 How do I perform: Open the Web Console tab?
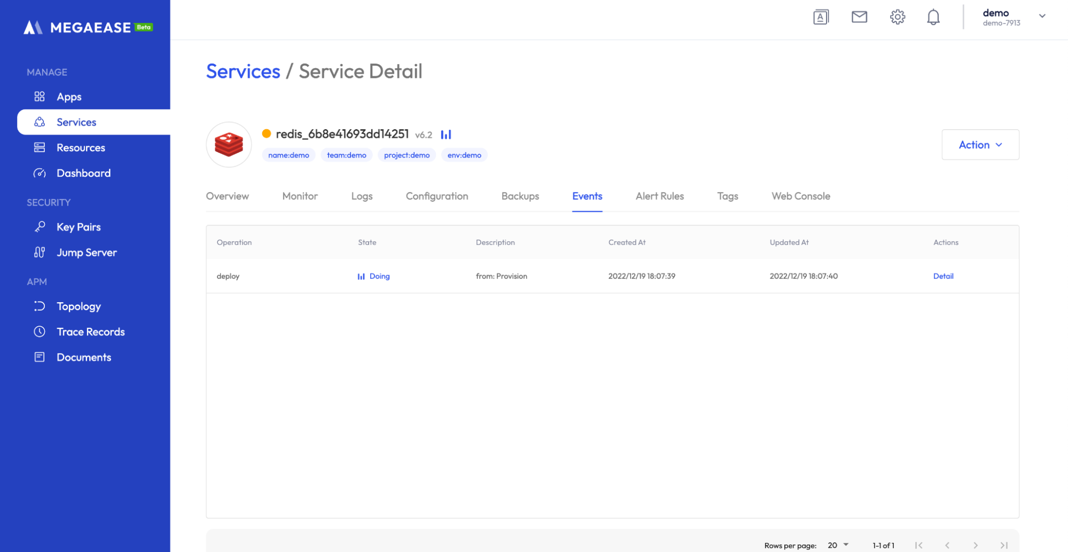click(x=800, y=196)
